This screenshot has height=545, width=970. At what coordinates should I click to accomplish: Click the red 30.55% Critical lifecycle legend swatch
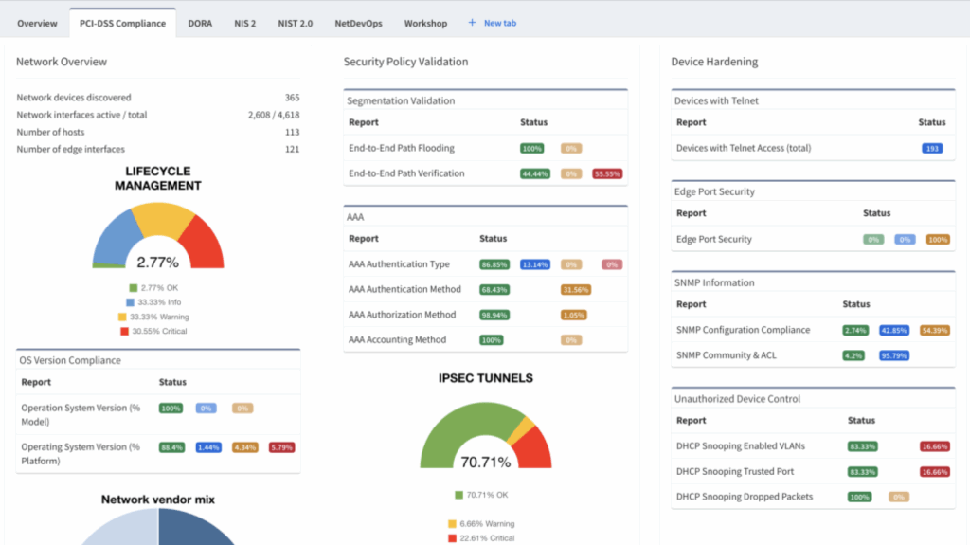(124, 332)
